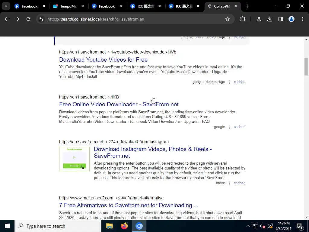
Task: Reload the current page
Action: point(28,19)
